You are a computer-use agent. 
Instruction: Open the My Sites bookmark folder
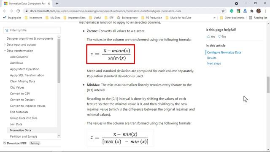tap(53, 18)
